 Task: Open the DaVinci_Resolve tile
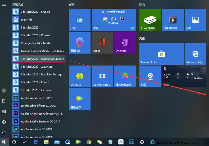[x=102, y=76]
